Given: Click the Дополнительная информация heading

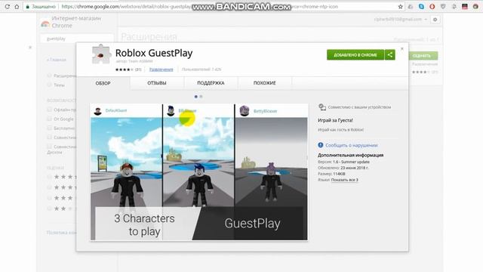Looking at the screenshot, I should point(350,155).
